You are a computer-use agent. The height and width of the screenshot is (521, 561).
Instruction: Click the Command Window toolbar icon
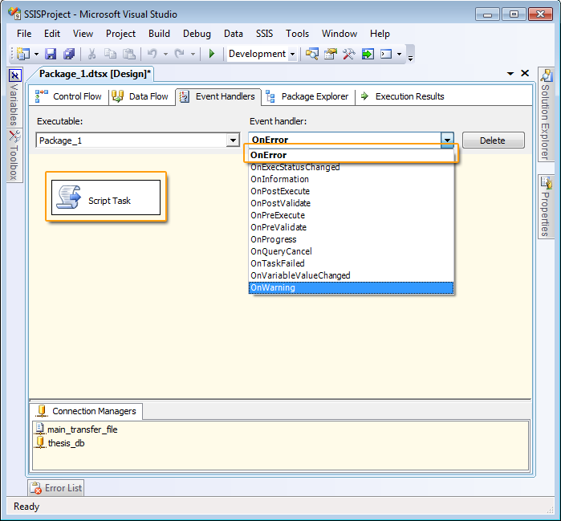click(386, 54)
